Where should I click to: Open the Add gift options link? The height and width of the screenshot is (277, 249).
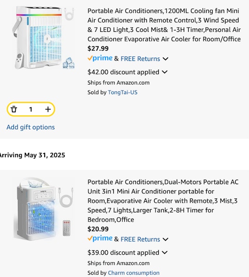31,127
